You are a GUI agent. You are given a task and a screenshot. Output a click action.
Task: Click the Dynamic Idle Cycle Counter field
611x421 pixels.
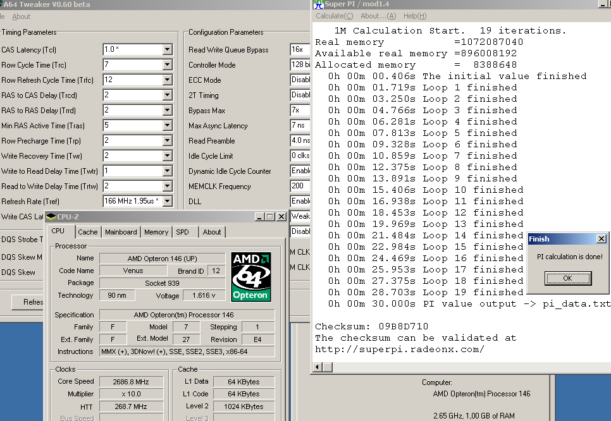[300, 171]
